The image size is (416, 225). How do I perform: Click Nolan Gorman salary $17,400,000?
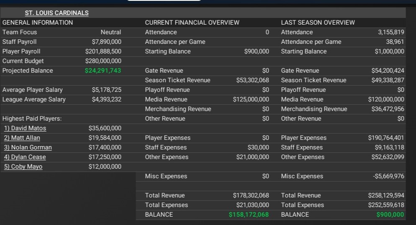[x=105, y=147]
